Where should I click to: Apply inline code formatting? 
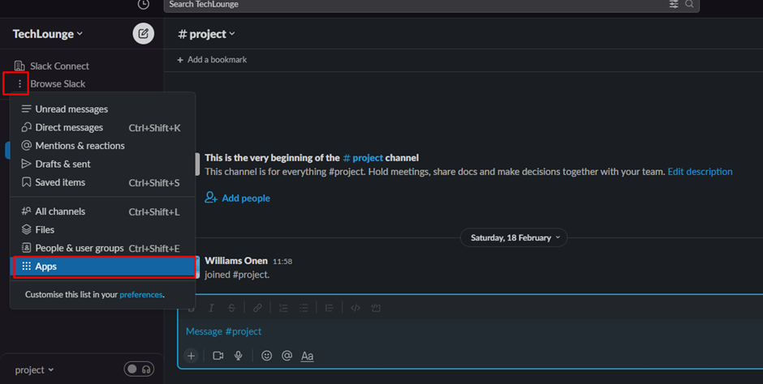[x=356, y=308]
